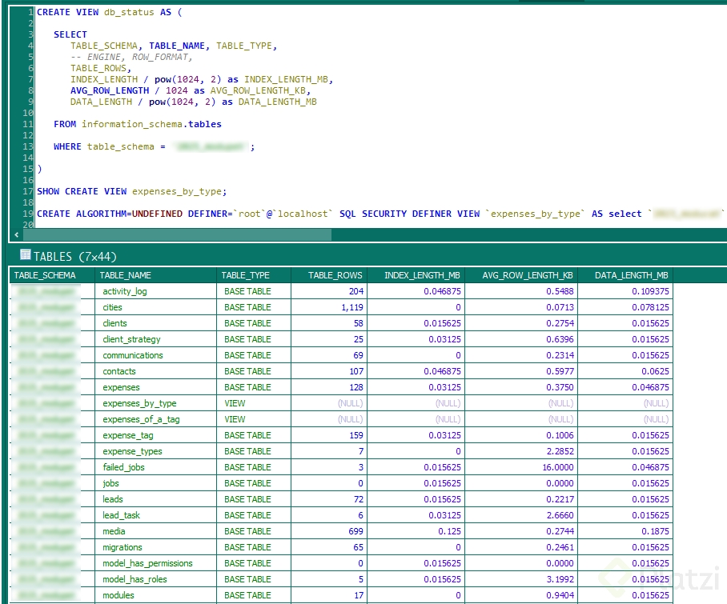Select the cities table name cell
The image size is (727, 604).
(x=155, y=307)
